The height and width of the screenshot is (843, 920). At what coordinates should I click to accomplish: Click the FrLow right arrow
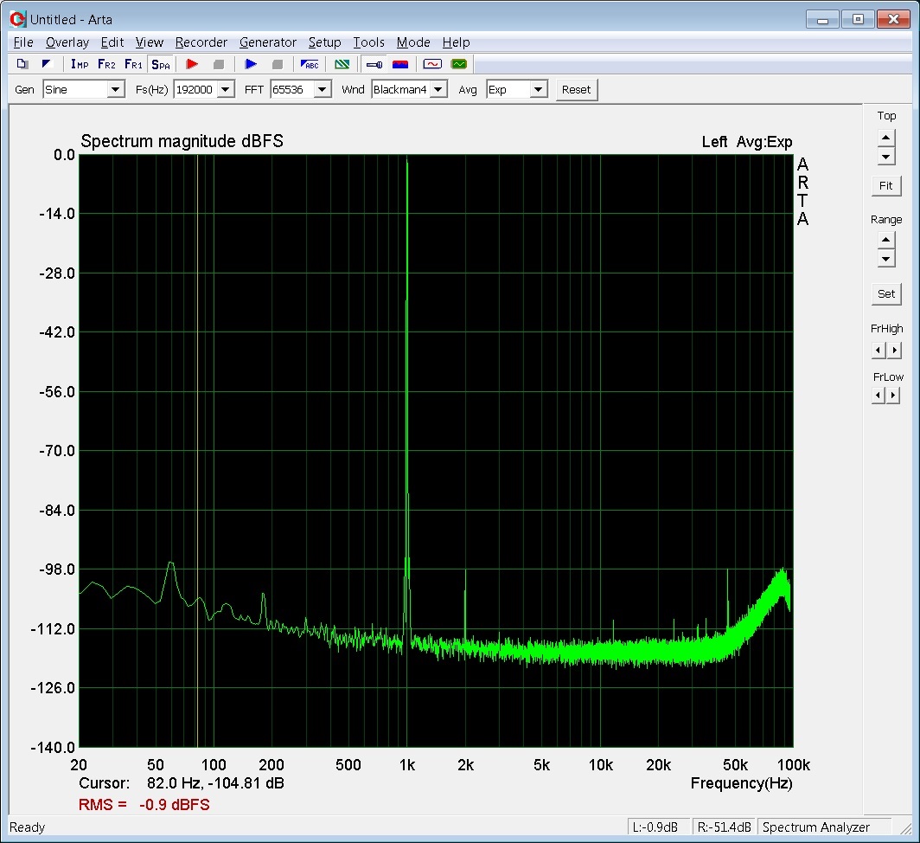pyautogui.click(x=893, y=396)
